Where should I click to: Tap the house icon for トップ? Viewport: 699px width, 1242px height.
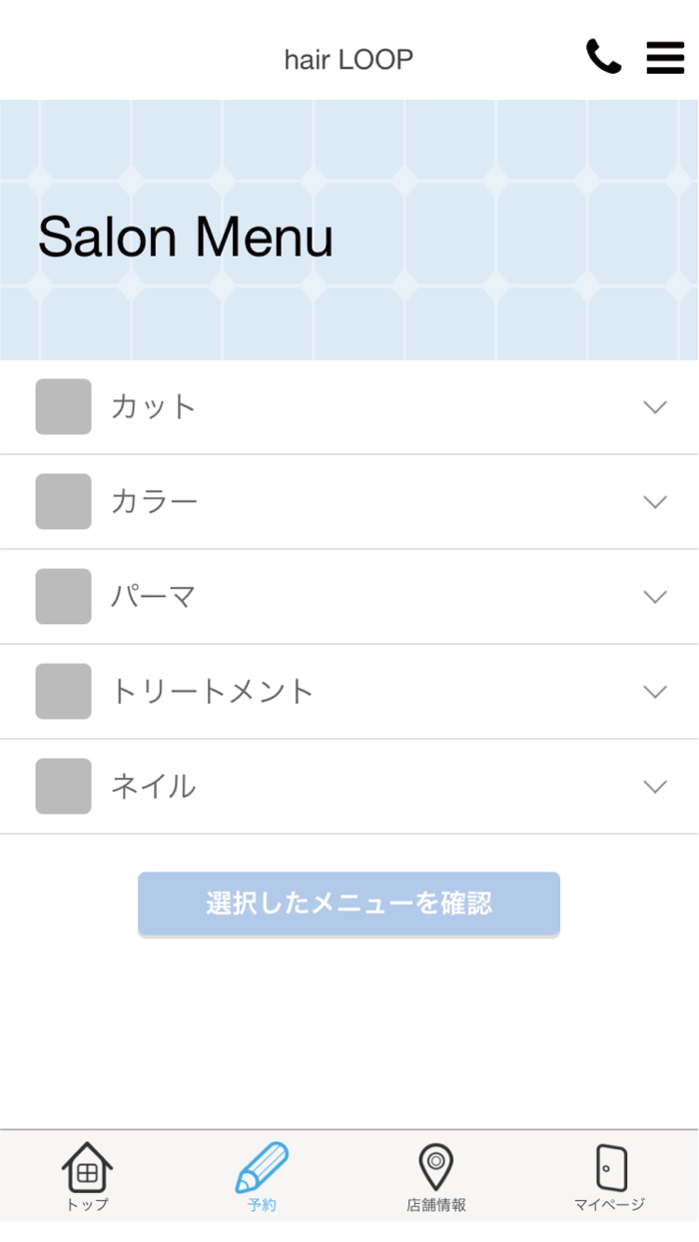[x=88, y=1168]
